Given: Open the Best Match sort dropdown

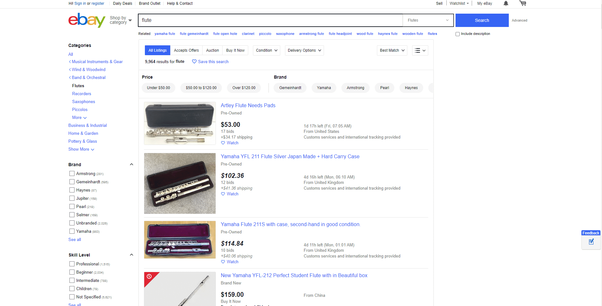Looking at the screenshot, I should pos(392,50).
